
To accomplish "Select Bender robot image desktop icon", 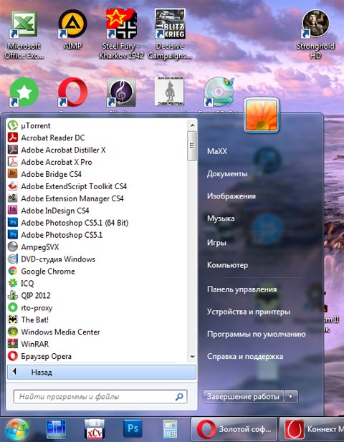I will [169, 92].
